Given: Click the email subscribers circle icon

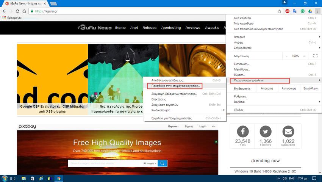Looking at the screenshot, I should 288,132.
